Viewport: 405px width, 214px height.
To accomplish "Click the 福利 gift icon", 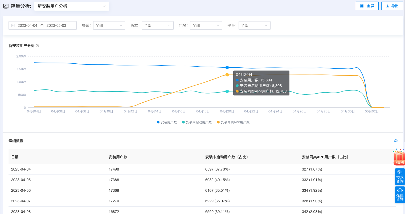I will point(399,157).
